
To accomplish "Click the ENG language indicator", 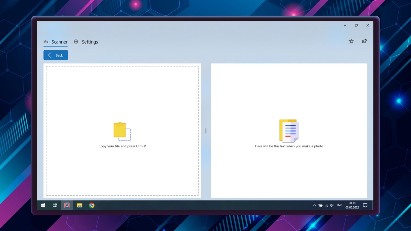I will click(x=339, y=205).
